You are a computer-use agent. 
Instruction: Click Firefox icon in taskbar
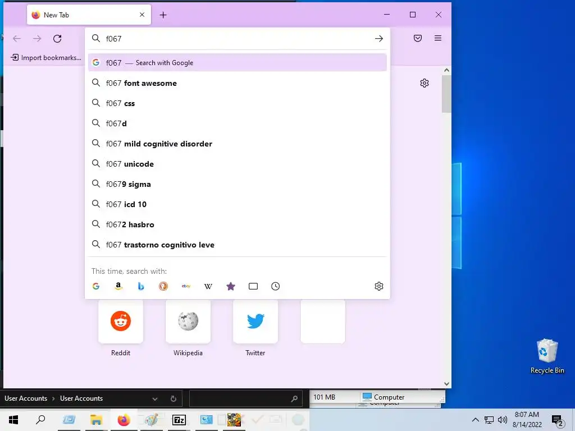pos(124,420)
